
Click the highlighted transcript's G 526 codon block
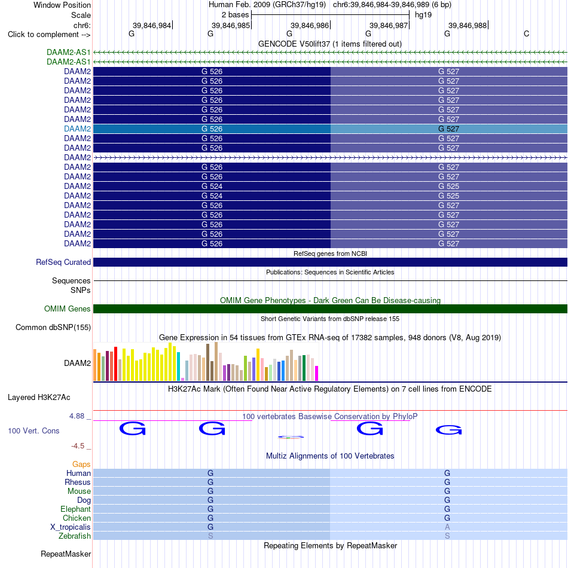212,129
